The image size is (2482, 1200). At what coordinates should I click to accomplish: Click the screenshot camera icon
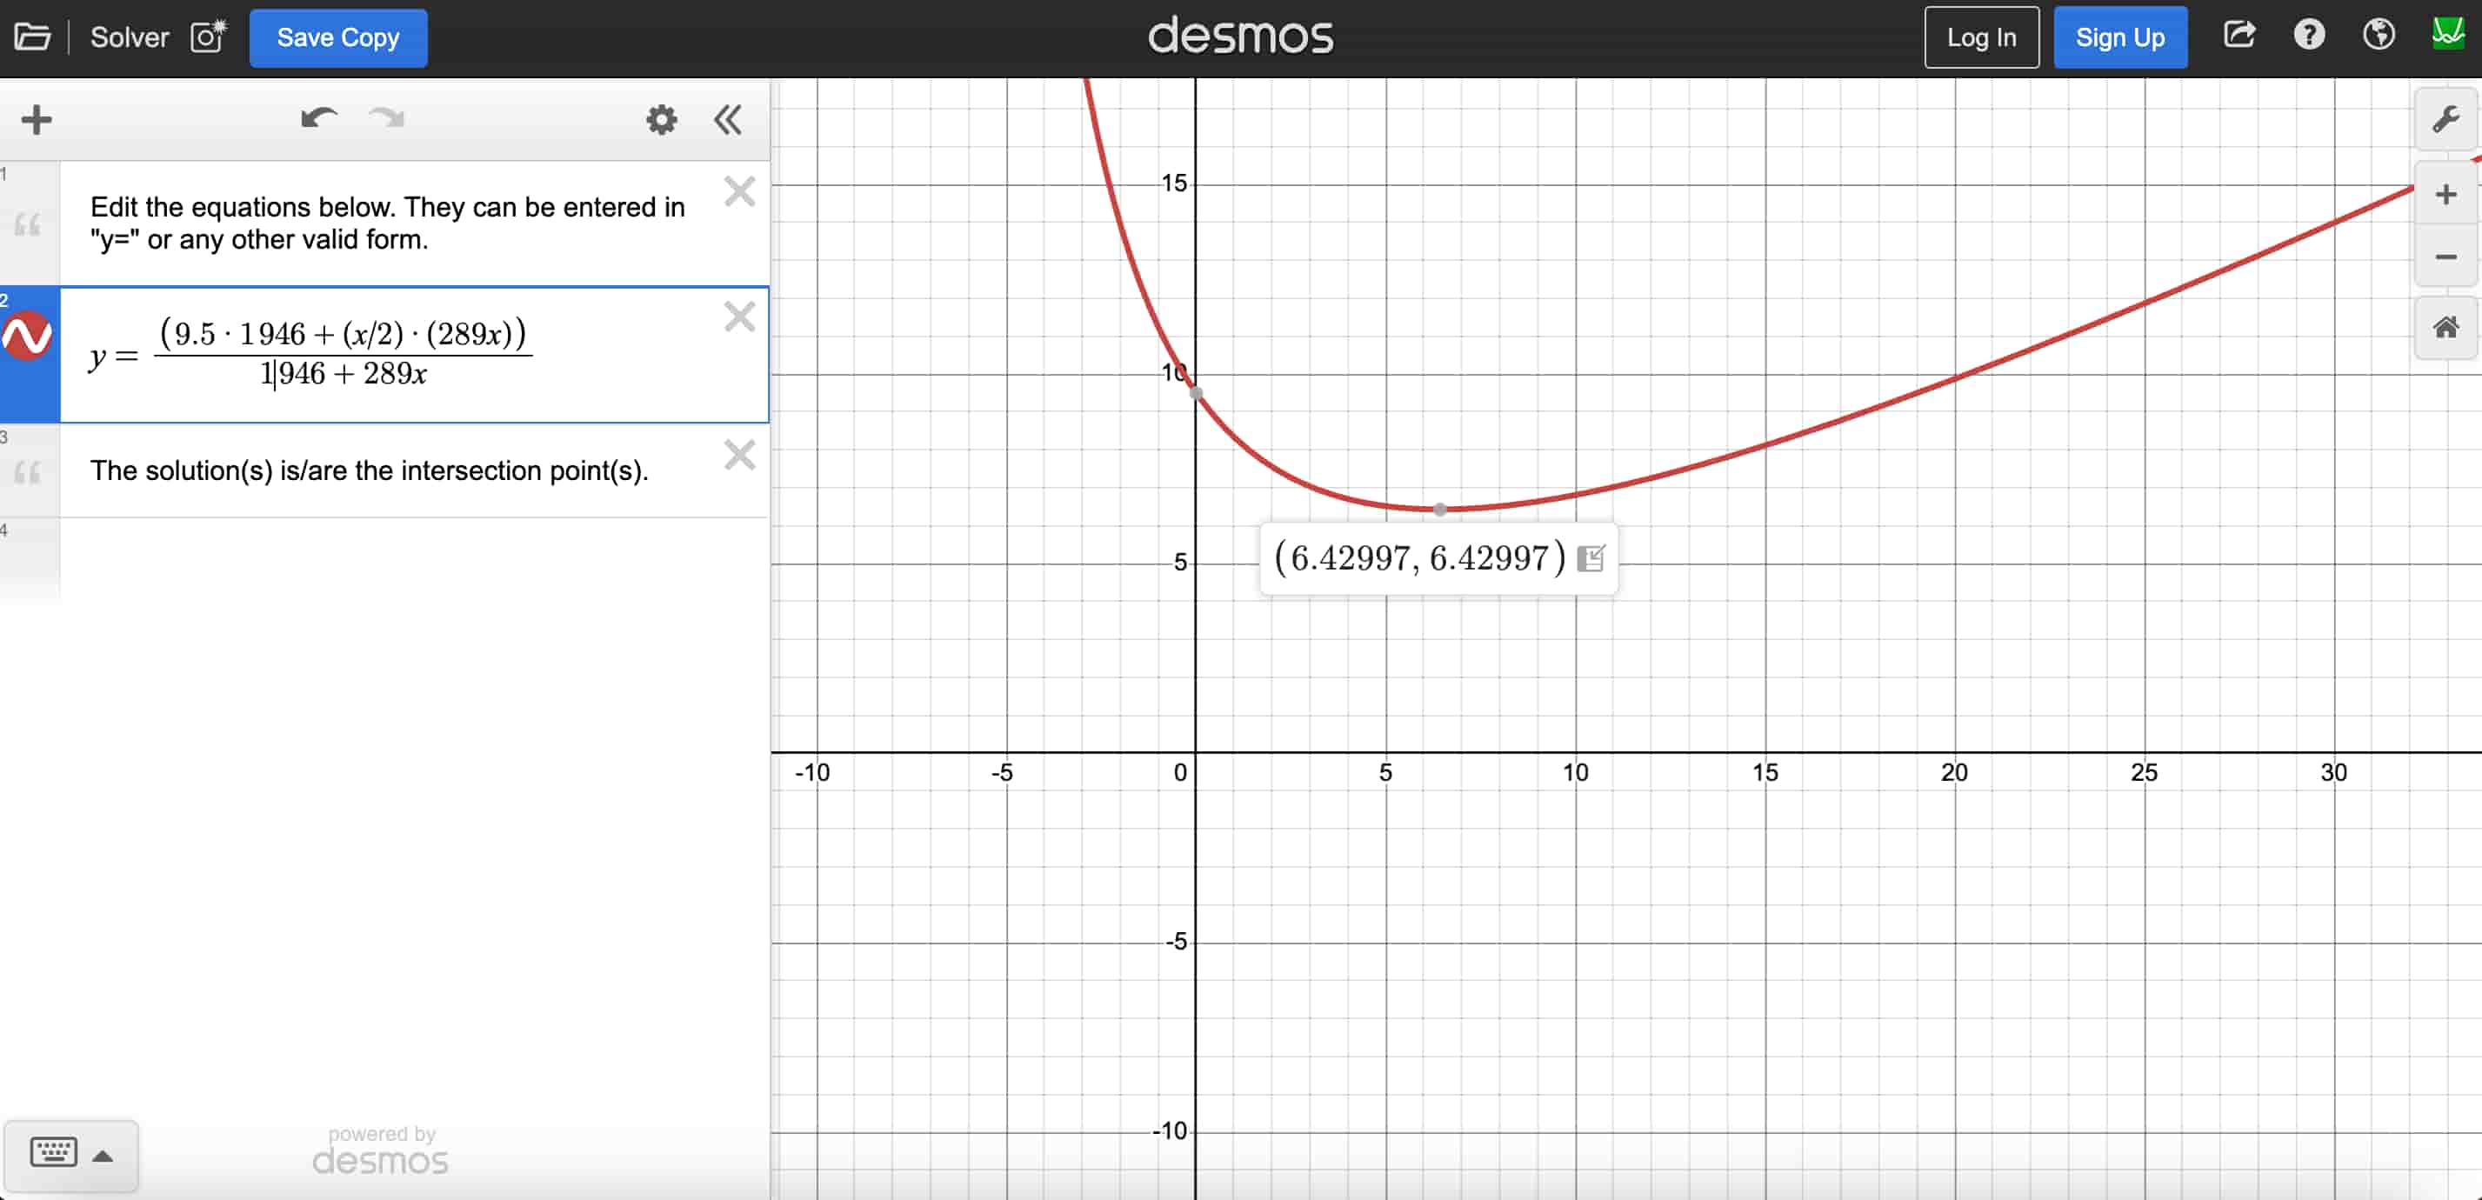(208, 37)
